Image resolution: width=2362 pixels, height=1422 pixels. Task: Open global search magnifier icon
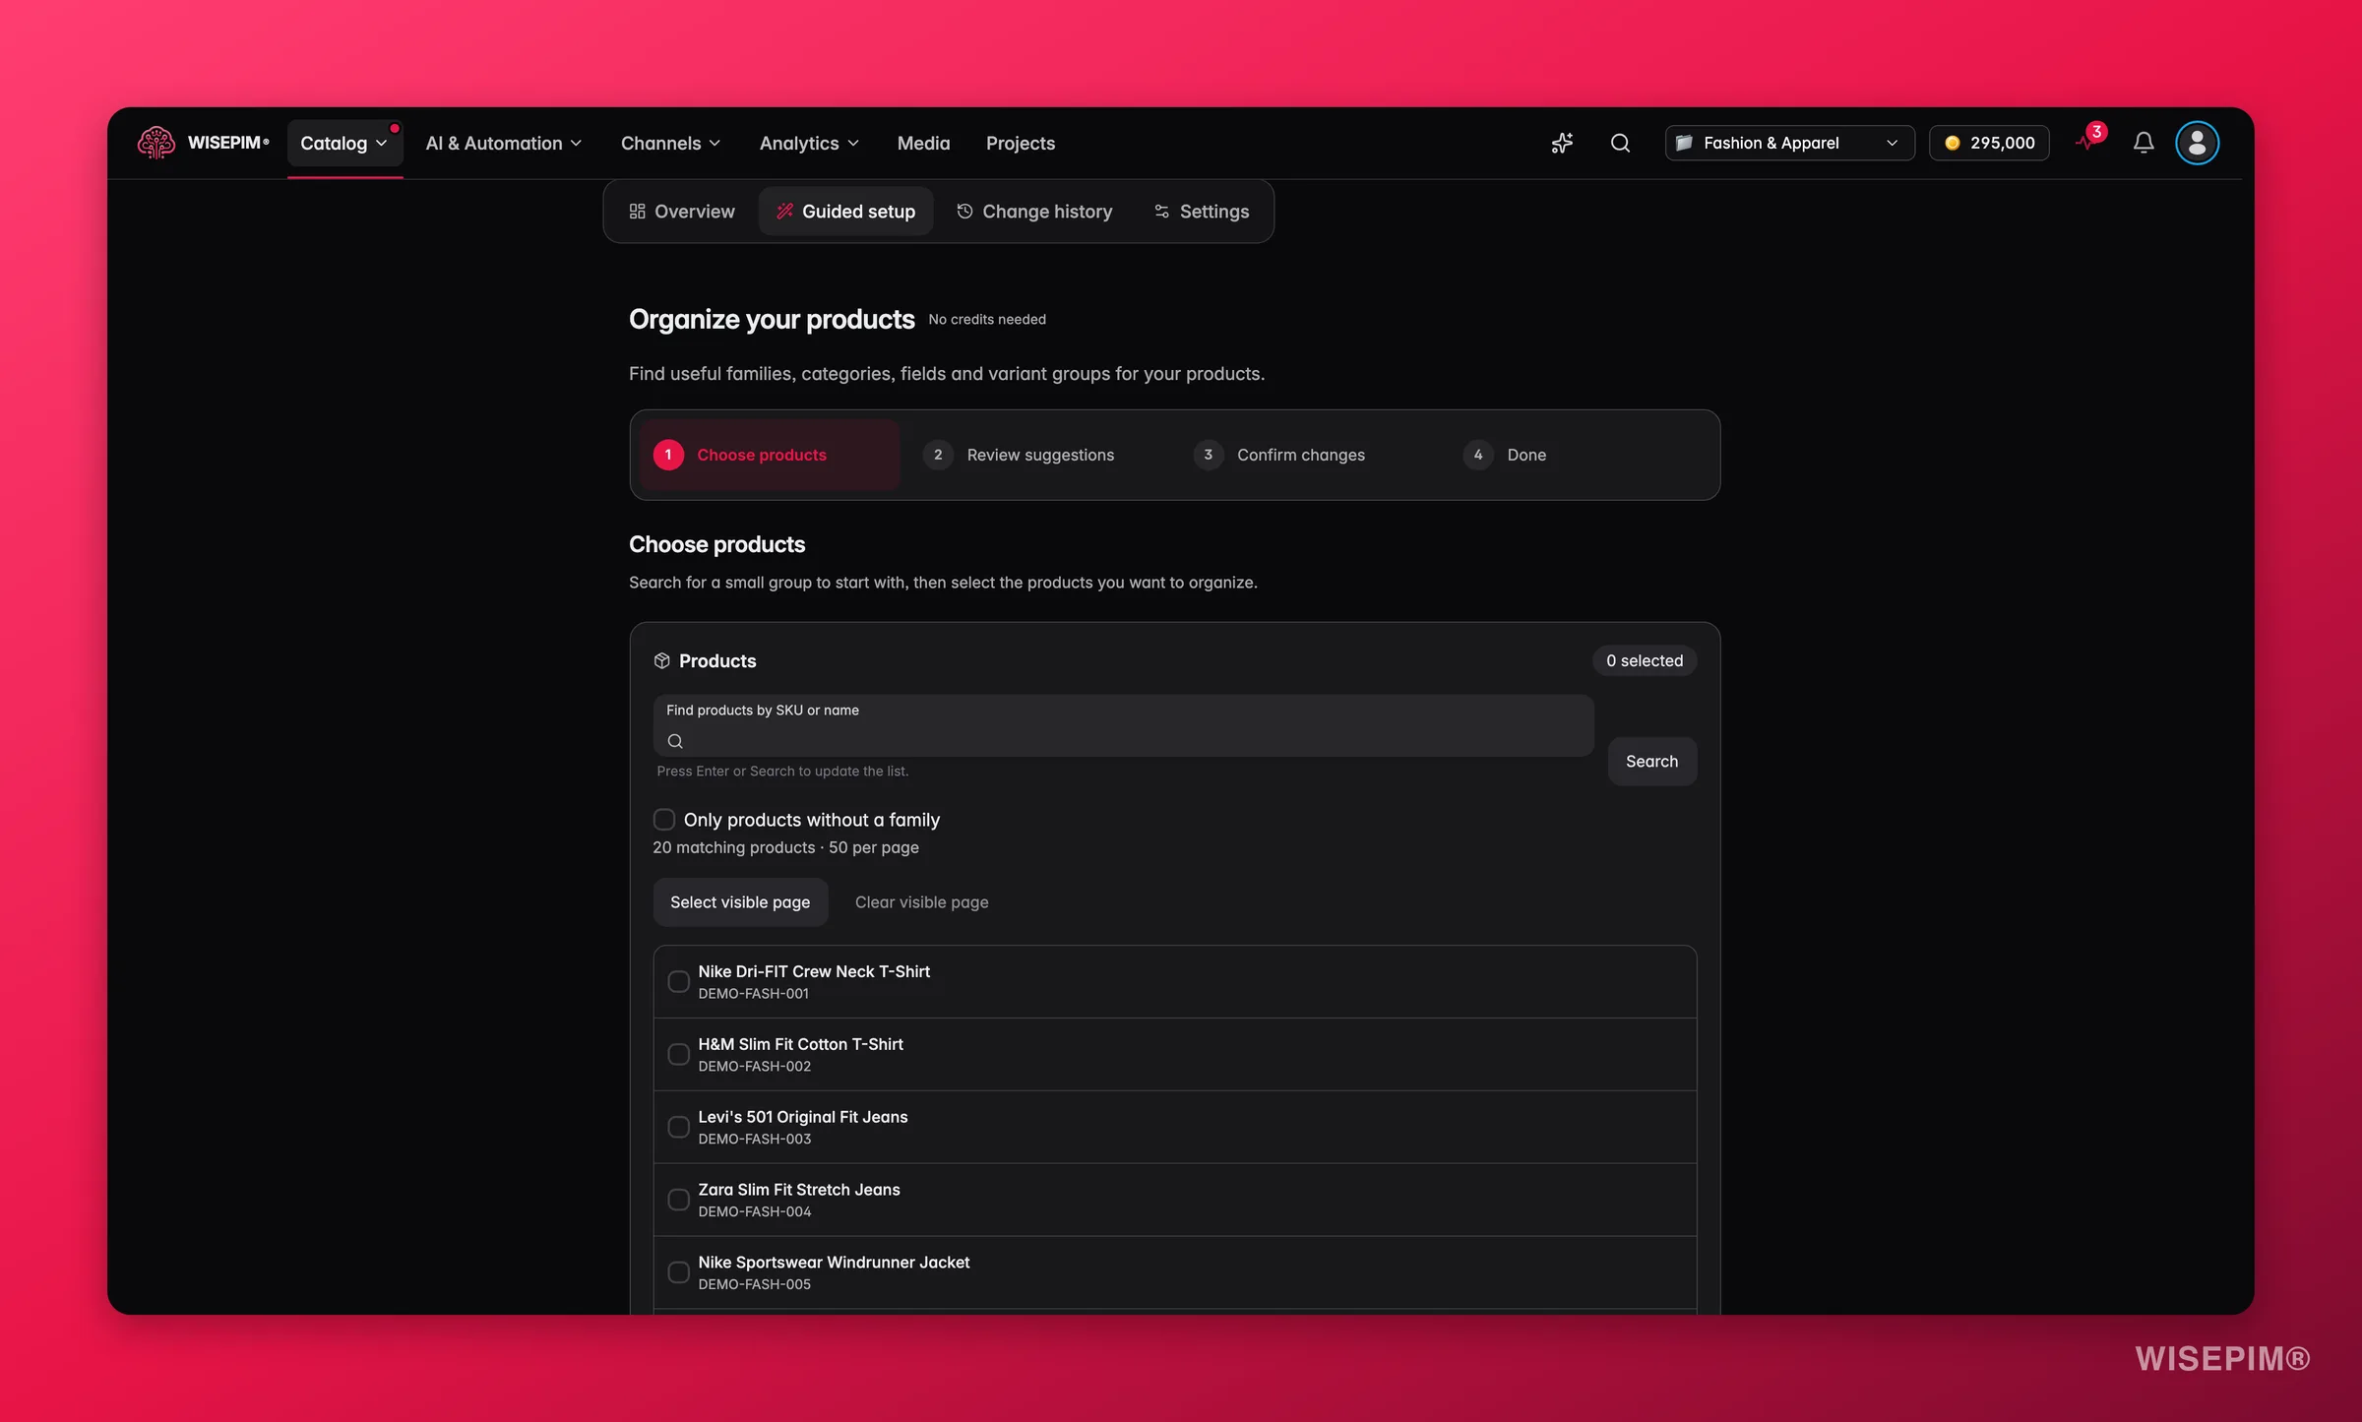click(1620, 143)
